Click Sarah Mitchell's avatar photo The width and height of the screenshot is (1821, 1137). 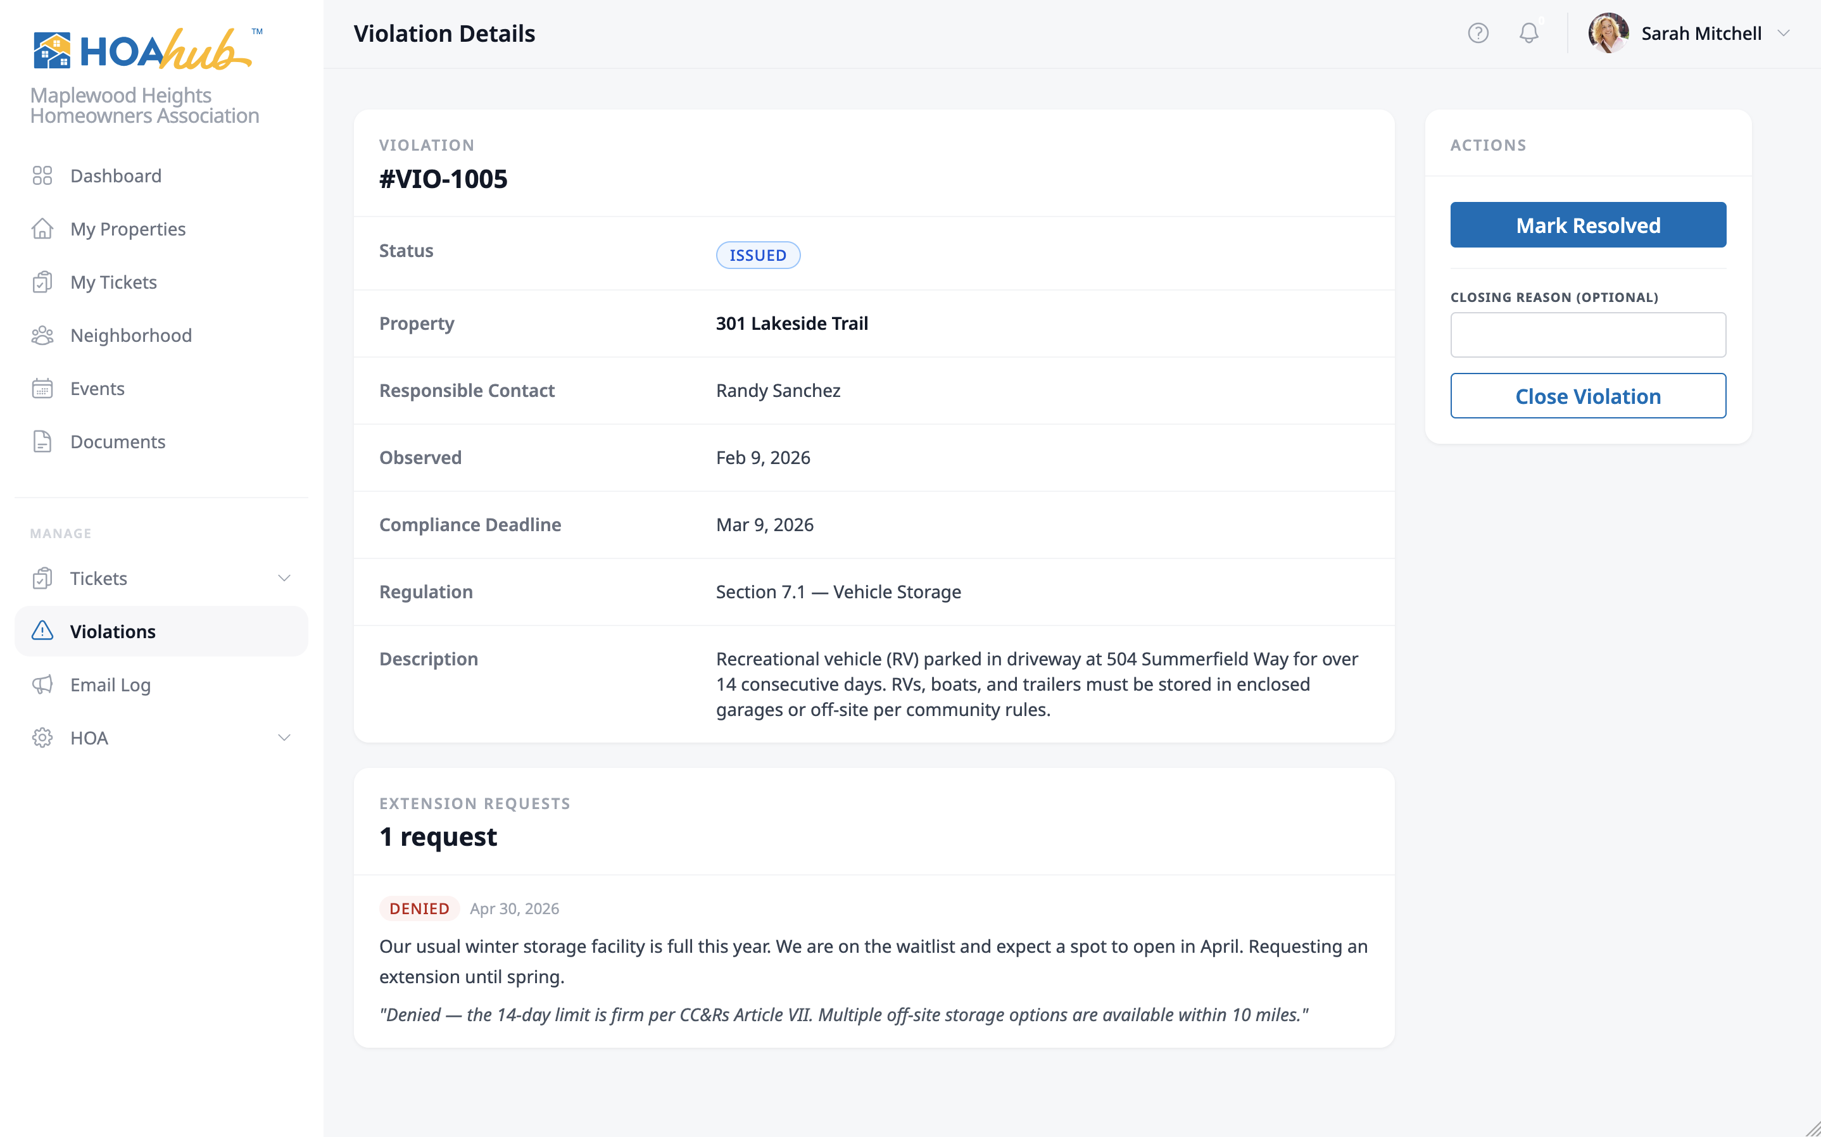[x=1608, y=33]
